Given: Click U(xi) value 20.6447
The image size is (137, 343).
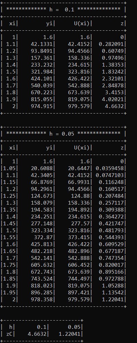Looking at the screenshot, I should point(79,168).
